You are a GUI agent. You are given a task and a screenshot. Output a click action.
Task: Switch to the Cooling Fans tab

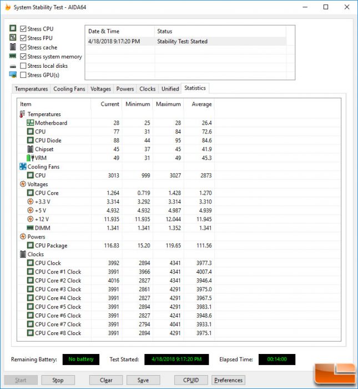[69, 89]
